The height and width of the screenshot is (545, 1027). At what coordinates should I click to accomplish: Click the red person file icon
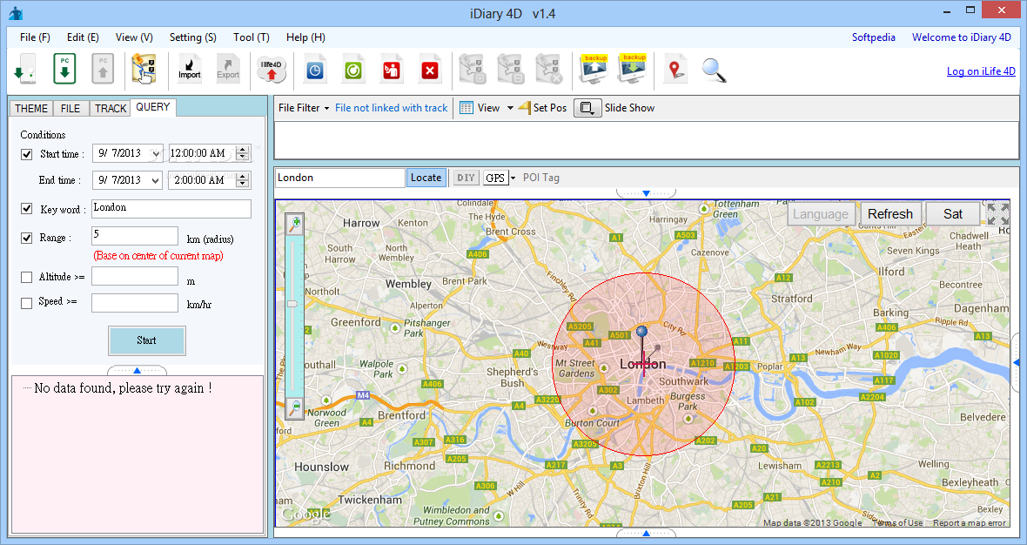coord(392,70)
